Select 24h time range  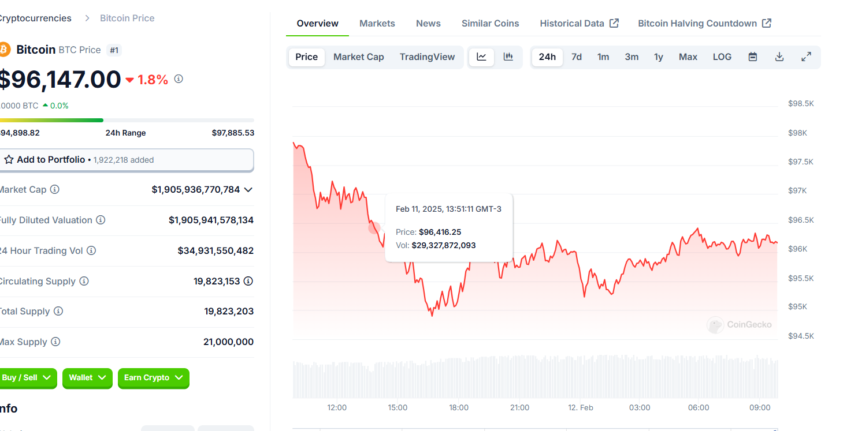coord(547,57)
